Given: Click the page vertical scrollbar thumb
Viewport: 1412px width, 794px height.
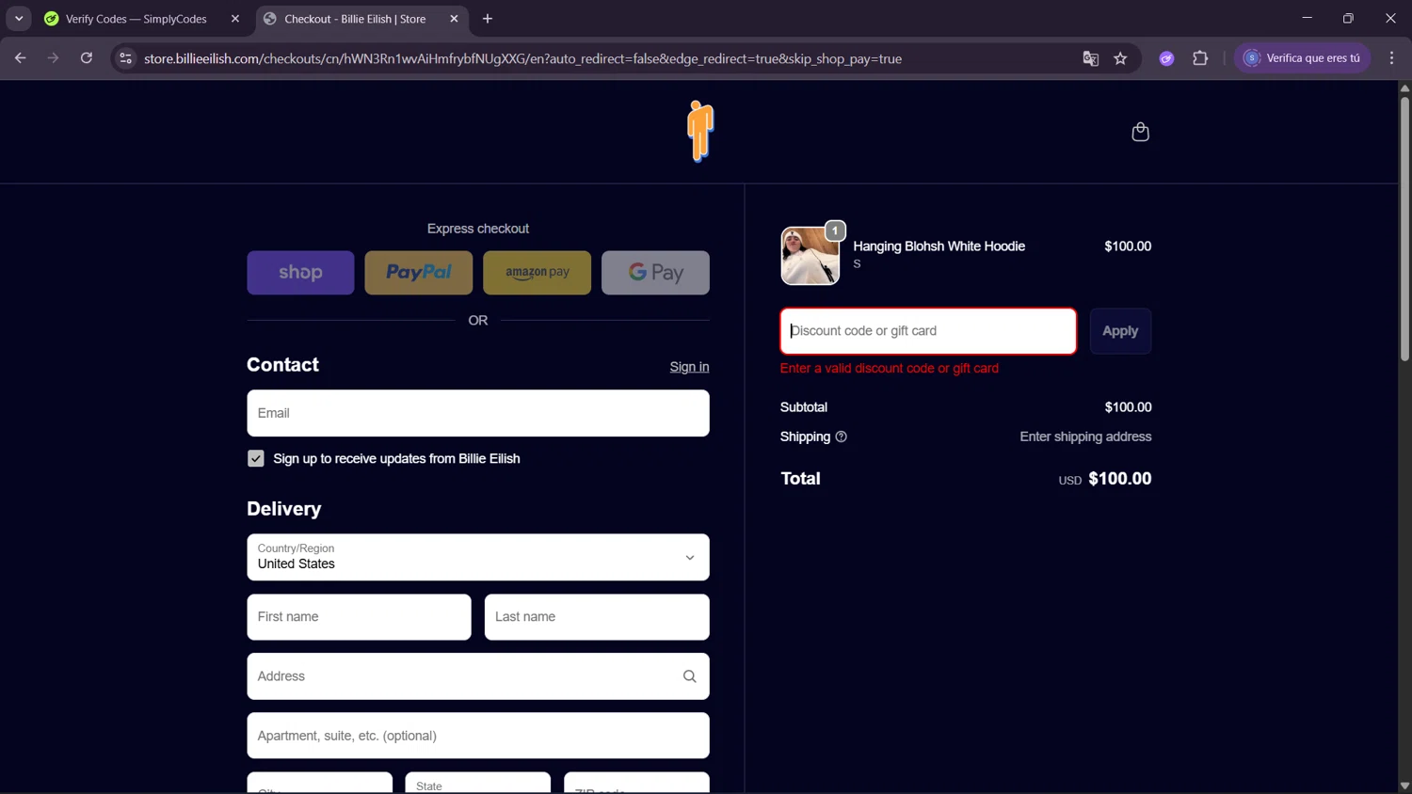Looking at the screenshot, I should [1404, 228].
